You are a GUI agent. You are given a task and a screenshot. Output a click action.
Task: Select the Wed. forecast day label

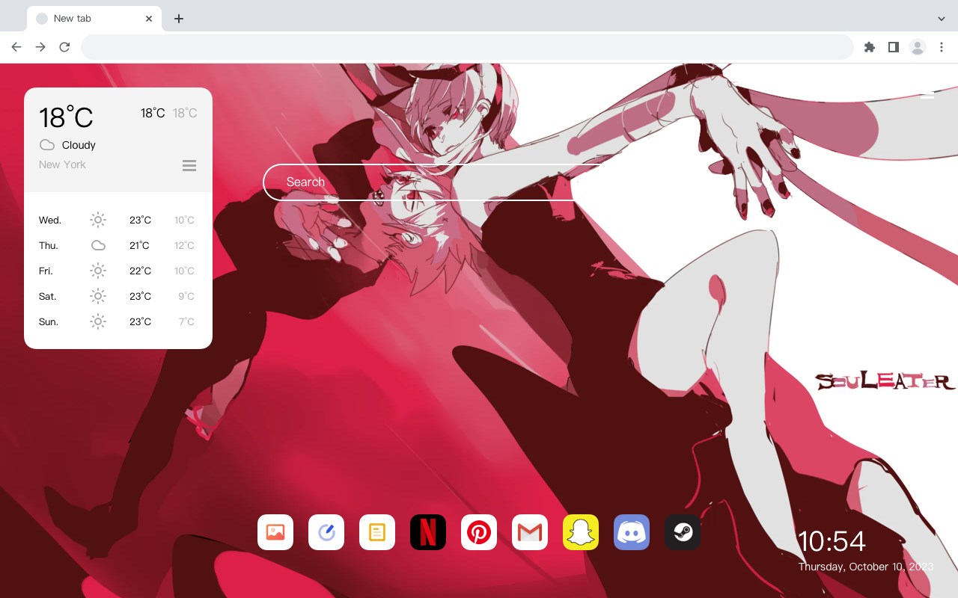pyautogui.click(x=50, y=220)
